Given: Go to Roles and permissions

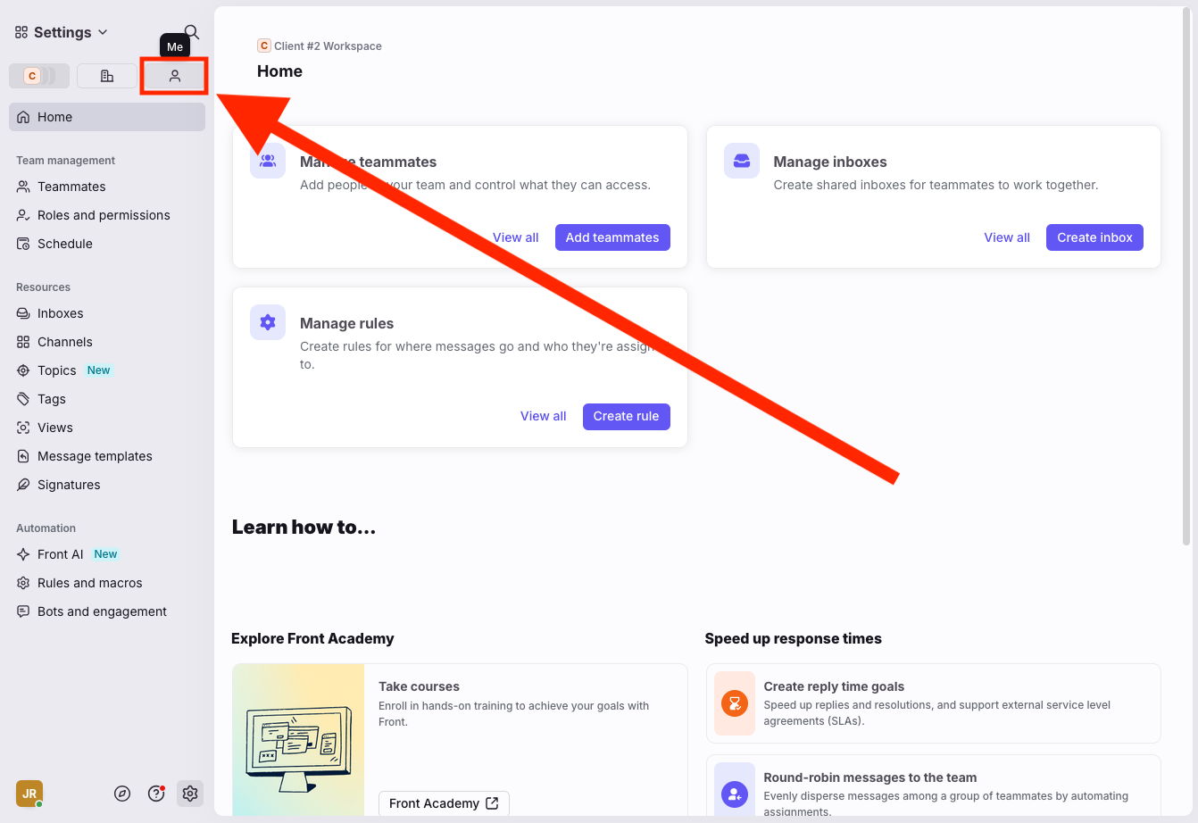Looking at the screenshot, I should [x=104, y=215].
